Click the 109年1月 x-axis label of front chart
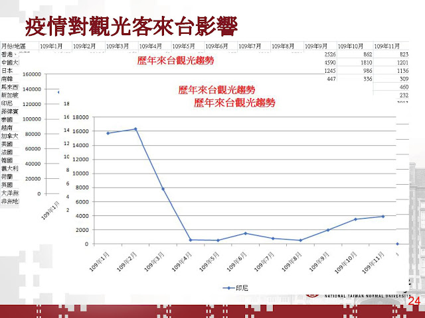The height and width of the screenshot is (318, 425). point(100,262)
